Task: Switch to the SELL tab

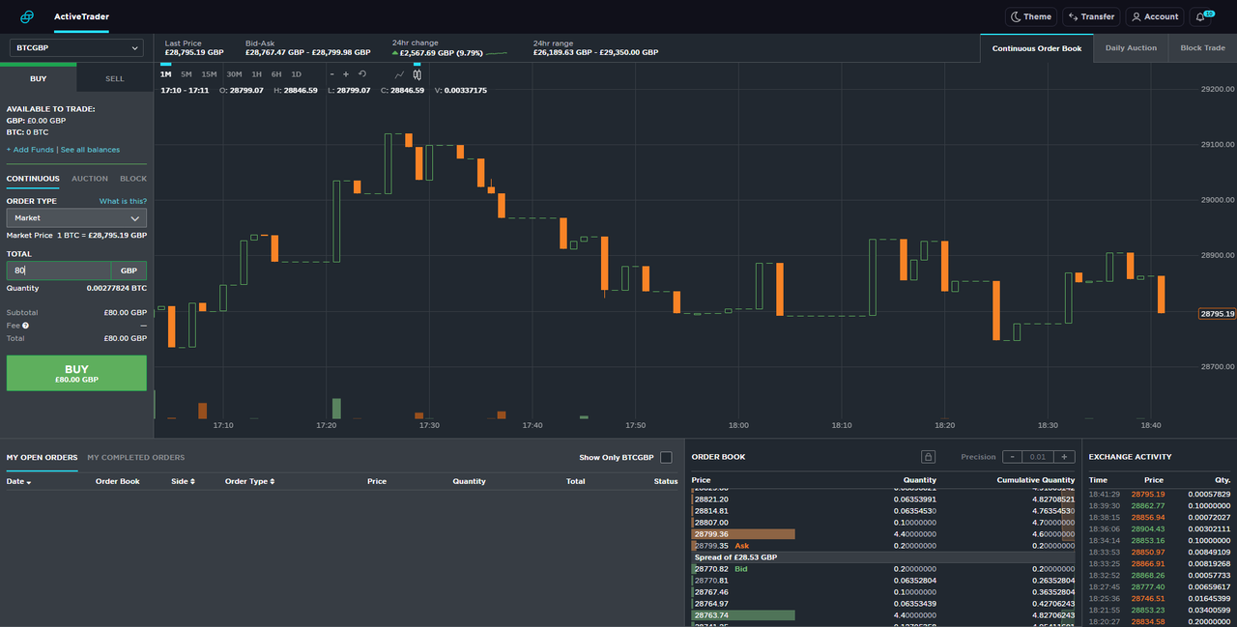Action: 115,78
